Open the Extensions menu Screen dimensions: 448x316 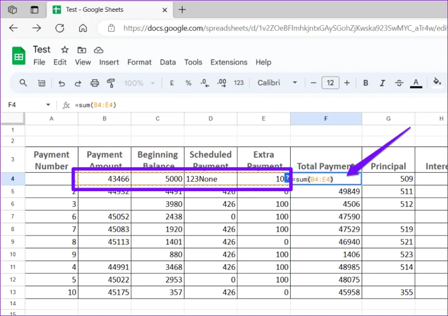click(229, 62)
